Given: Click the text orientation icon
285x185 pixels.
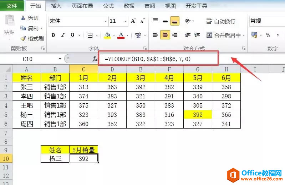Looking at the screenshot, I should [x=188, y=21].
